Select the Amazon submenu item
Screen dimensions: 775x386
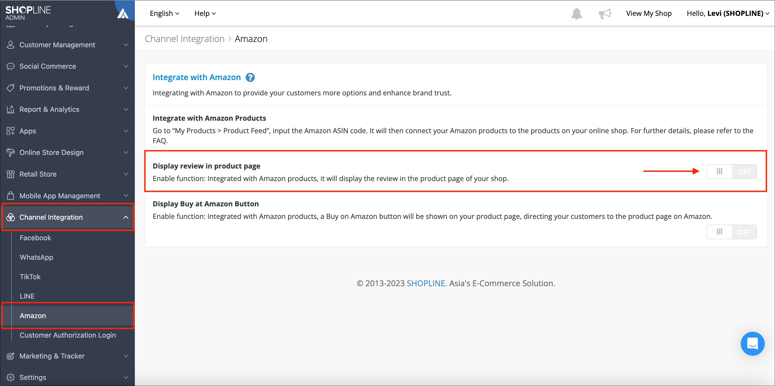click(68, 316)
